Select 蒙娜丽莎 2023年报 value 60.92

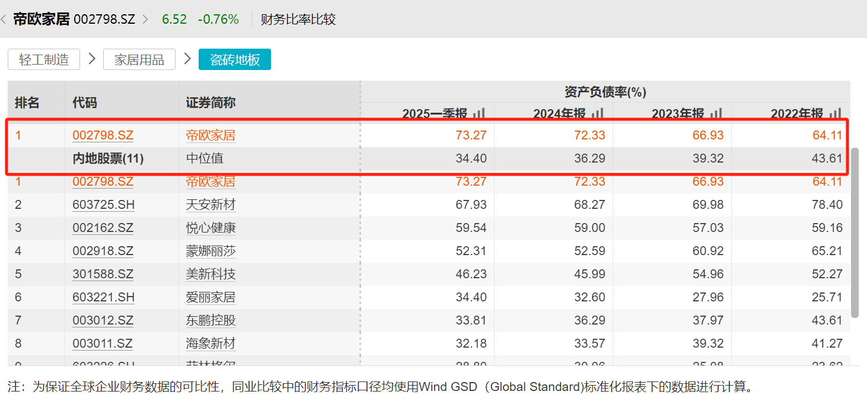click(x=708, y=251)
